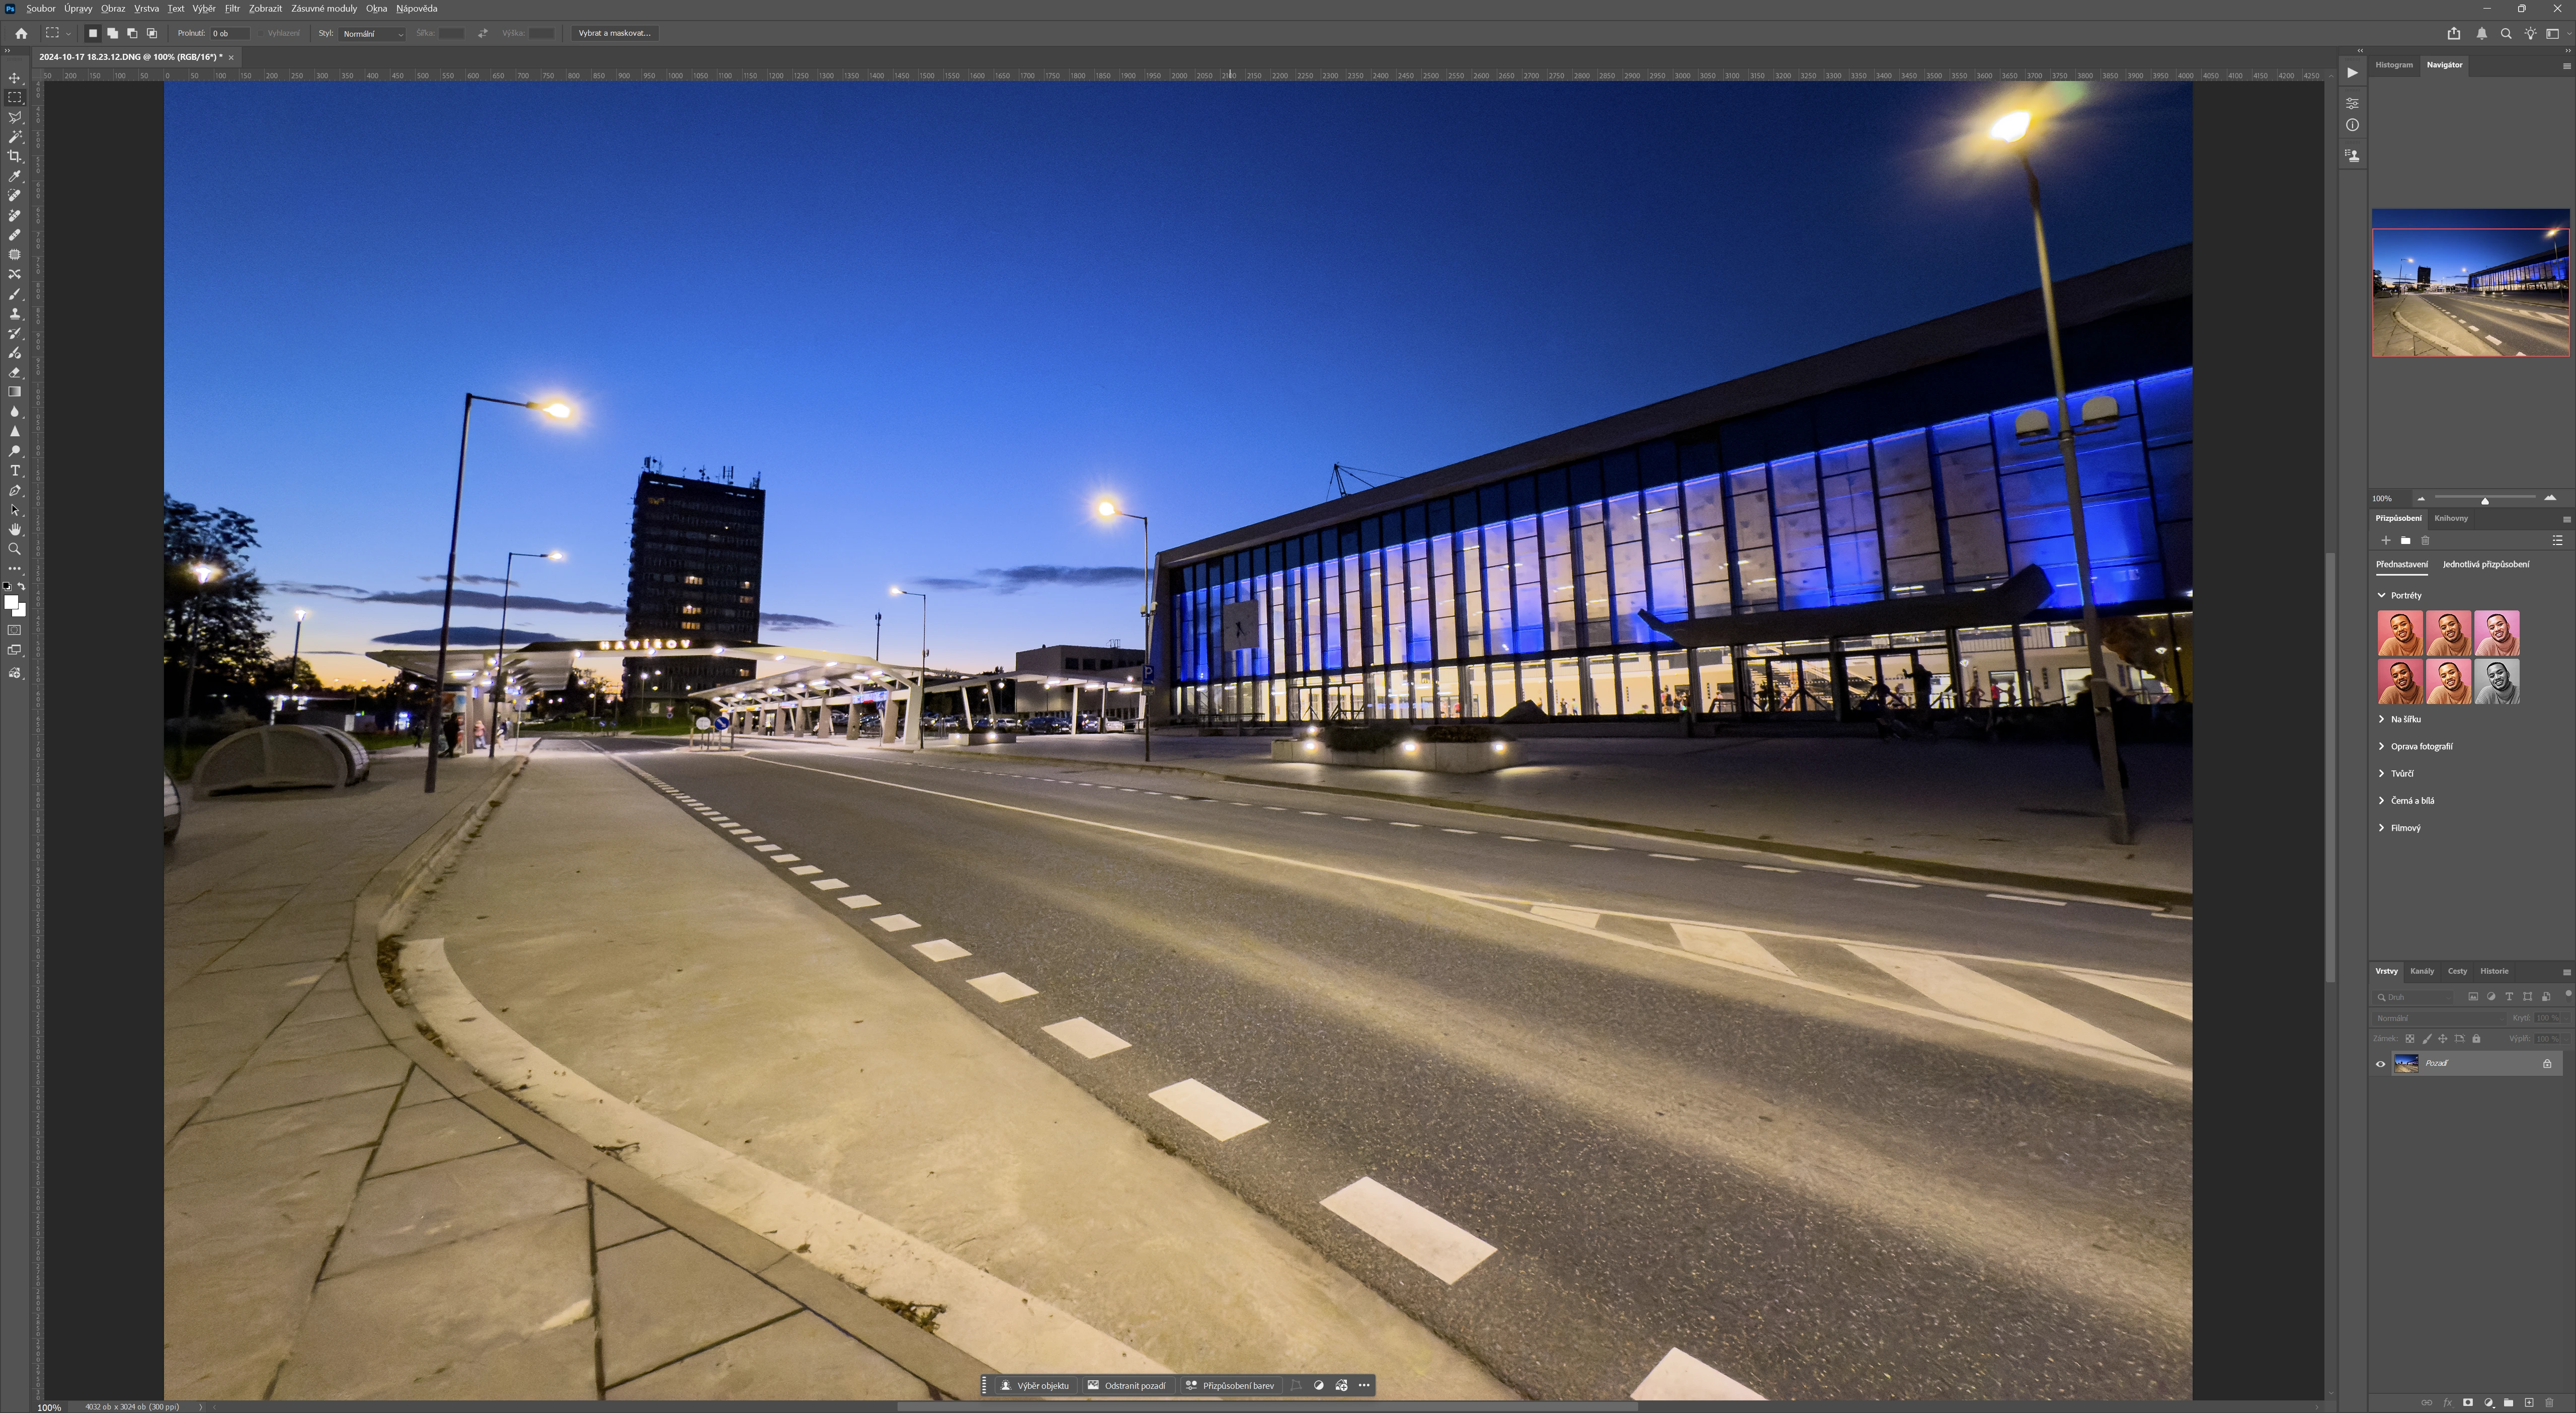
Task: Open the Gradient tool
Action: click(x=15, y=391)
